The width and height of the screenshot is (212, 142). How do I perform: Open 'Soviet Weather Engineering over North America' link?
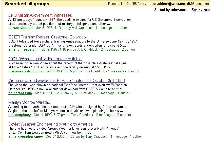click(50, 124)
